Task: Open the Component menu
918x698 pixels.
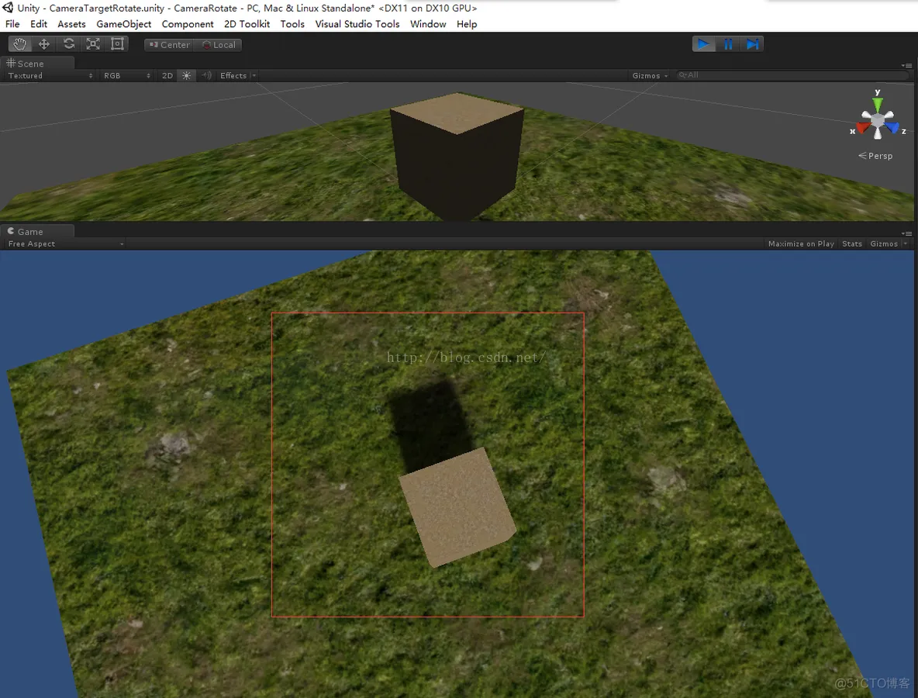Action: pyautogui.click(x=188, y=24)
